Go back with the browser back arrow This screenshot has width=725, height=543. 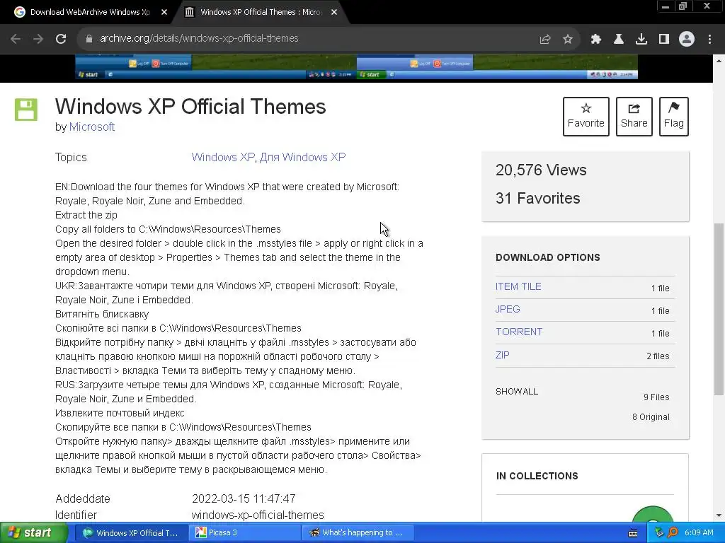16,39
